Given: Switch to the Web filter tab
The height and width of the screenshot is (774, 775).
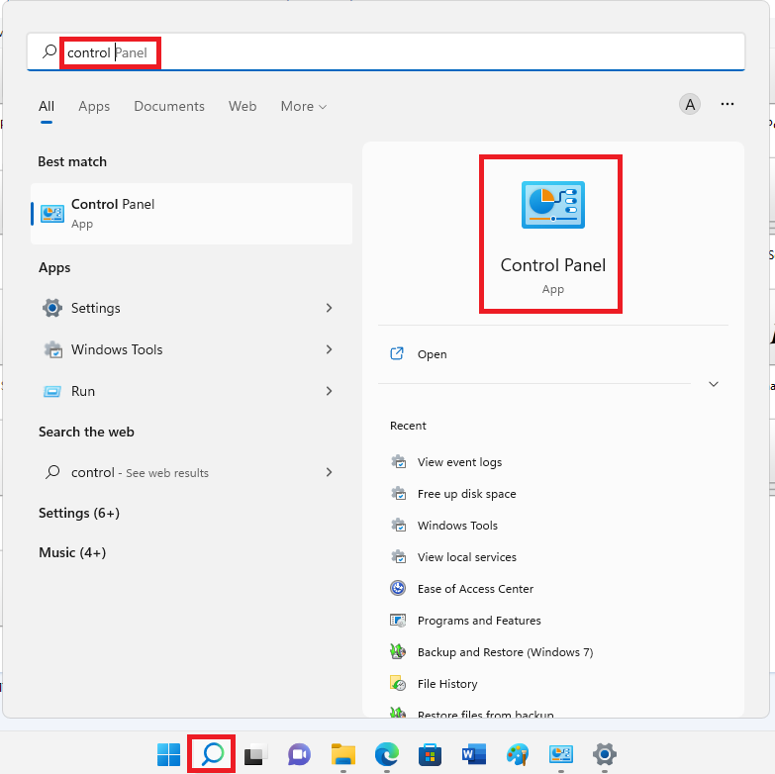Looking at the screenshot, I should coord(242,106).
